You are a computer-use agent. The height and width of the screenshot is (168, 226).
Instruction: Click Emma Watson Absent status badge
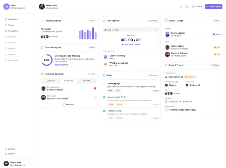[217, 34]
